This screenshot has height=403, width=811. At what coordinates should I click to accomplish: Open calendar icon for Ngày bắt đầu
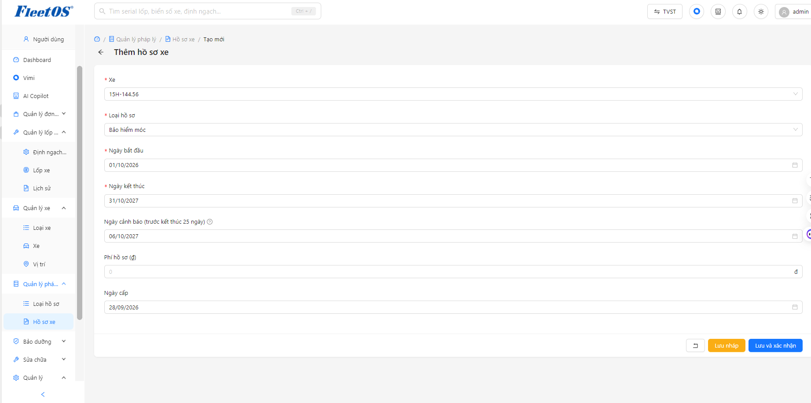pos(795,165)
